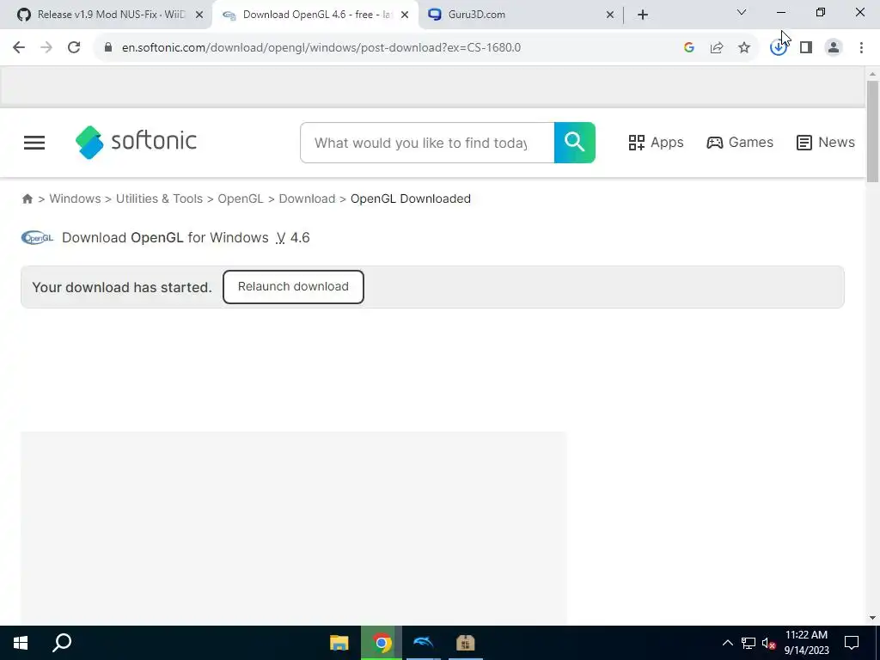Open the Apps section
This screenshot has width=880, height=660.
(x=656, y=143)
